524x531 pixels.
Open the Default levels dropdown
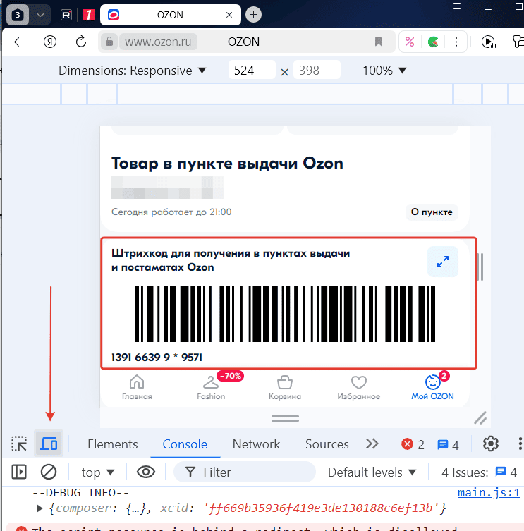click(372, 472)
